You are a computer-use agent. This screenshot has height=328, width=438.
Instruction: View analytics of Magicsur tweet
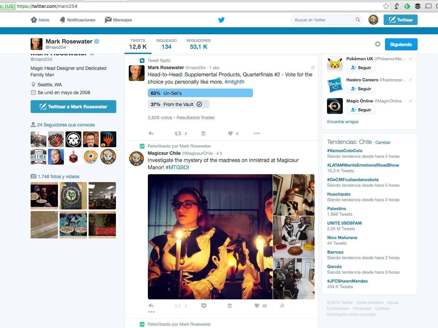pos(282,306)
